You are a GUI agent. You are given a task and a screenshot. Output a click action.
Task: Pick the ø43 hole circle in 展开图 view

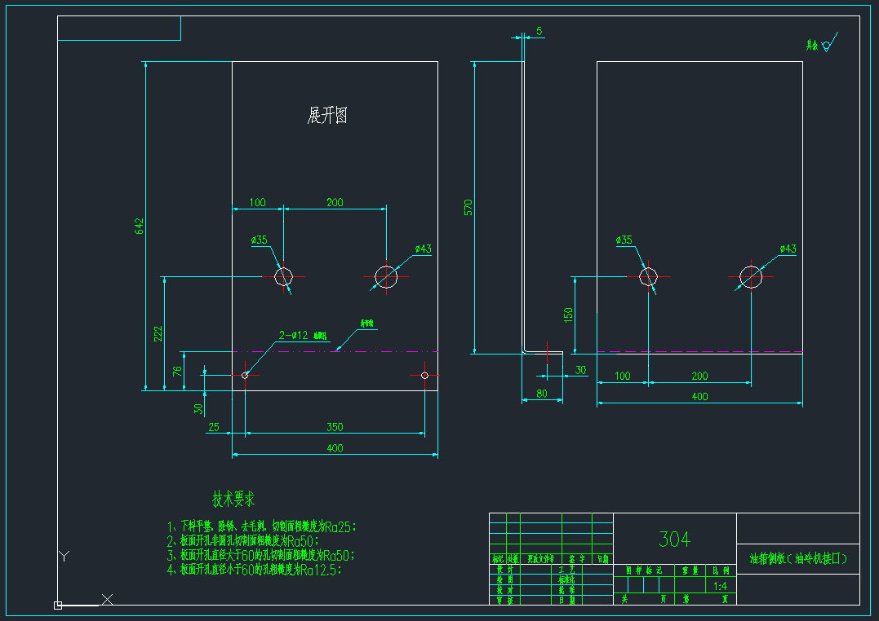(x=386, y=276)
